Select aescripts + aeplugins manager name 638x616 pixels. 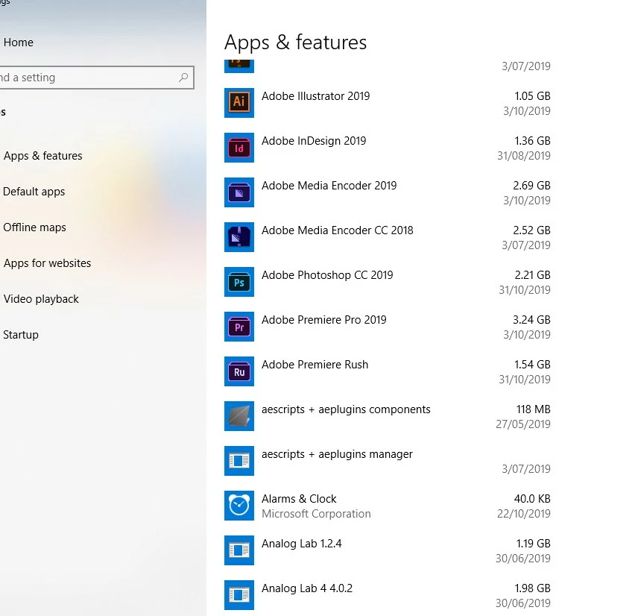click(337, 454)
